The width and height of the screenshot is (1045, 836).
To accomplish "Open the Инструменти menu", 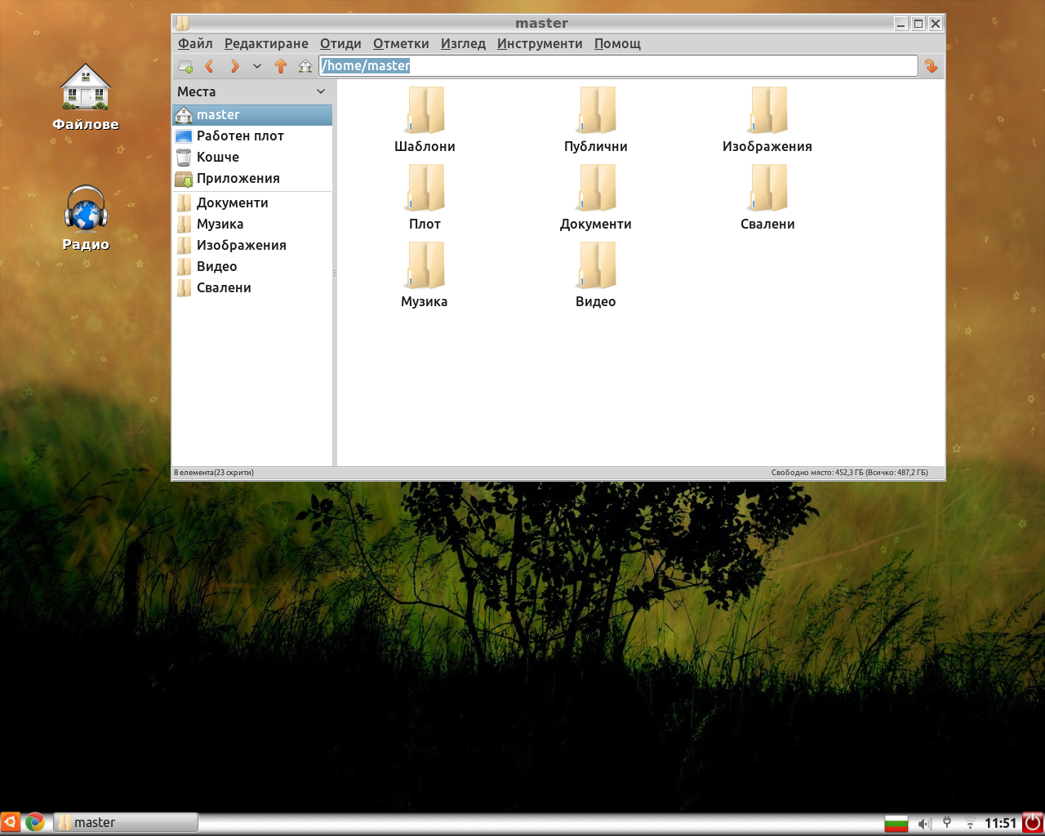I will pos(540,44).
